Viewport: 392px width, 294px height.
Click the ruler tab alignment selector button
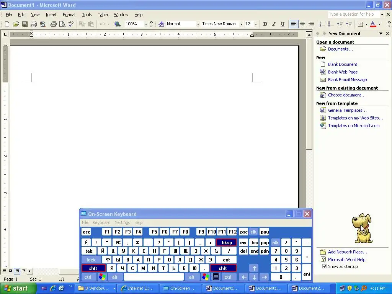pyautogui.click(x=5, y=34)
